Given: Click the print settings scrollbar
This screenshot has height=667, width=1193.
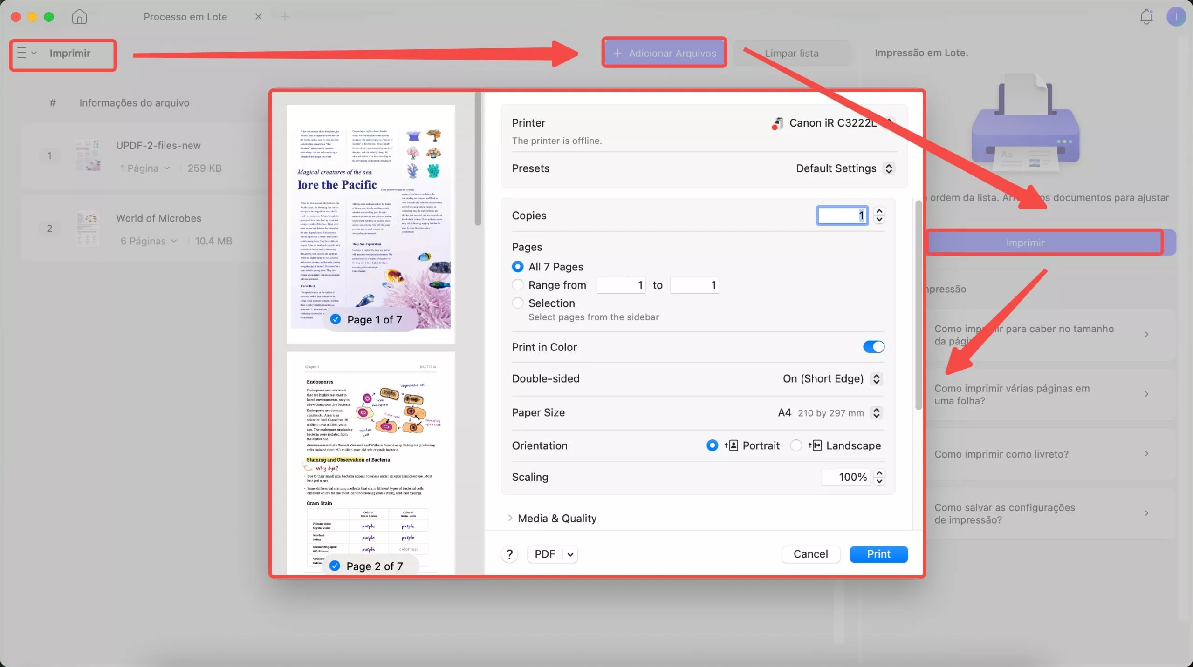Looking at the screenshot, I should click(x=919, y=305).
